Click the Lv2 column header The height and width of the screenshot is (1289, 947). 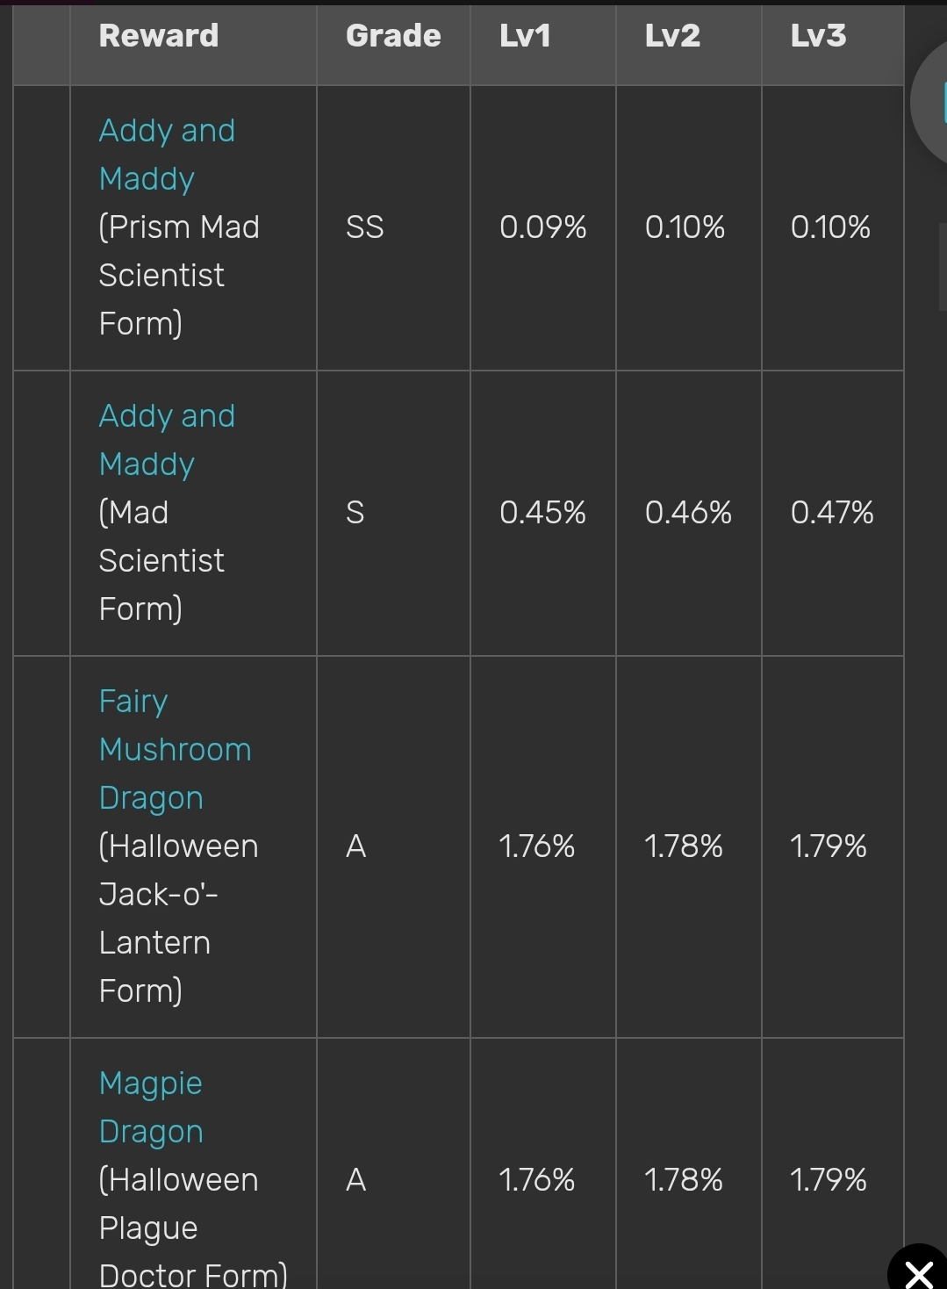pos(672,36)
